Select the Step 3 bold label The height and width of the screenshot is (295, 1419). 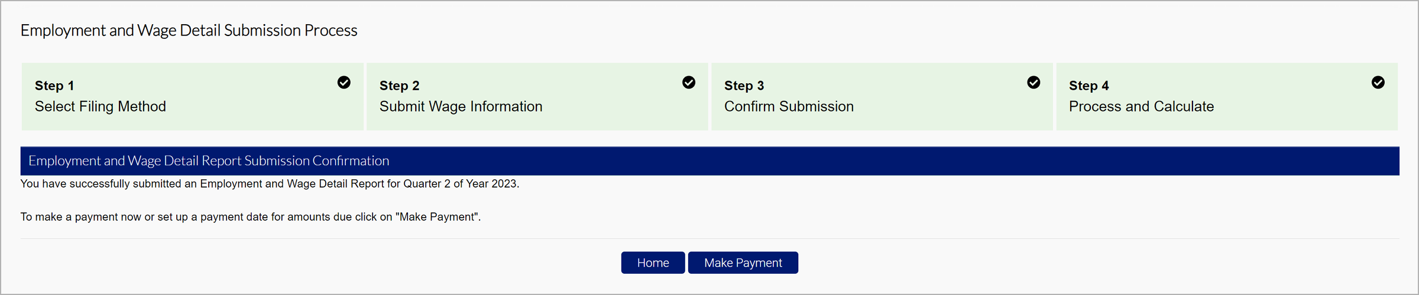coord(744,86)
